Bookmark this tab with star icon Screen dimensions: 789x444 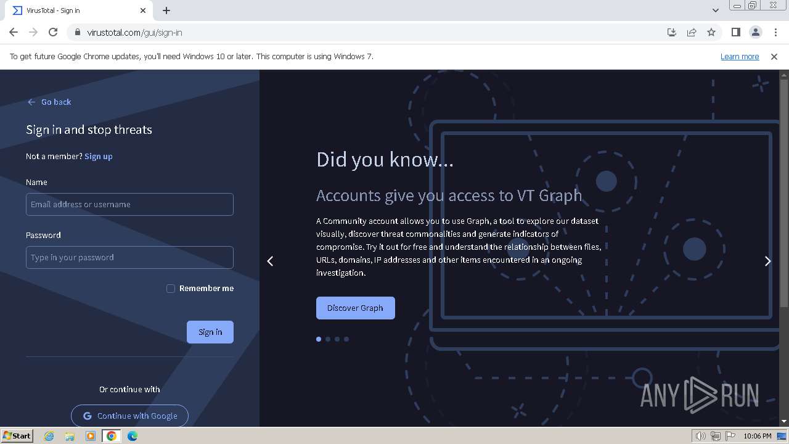tap(711, 32)
